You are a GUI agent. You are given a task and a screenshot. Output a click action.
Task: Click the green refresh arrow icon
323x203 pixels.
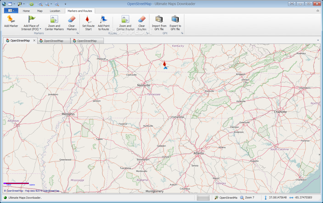tap(31, 4)
